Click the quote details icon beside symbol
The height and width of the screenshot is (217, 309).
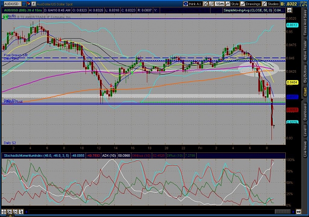point(34,4)
